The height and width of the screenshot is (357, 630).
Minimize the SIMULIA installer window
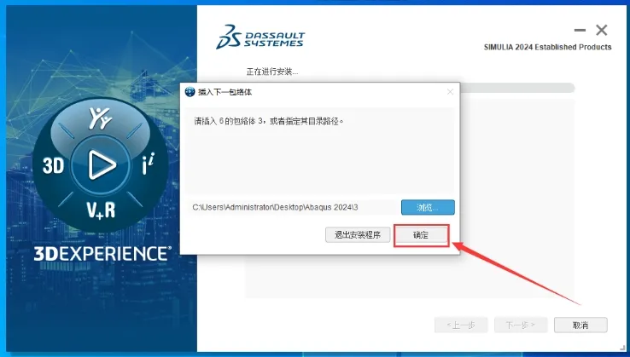(x=580, y=30)
